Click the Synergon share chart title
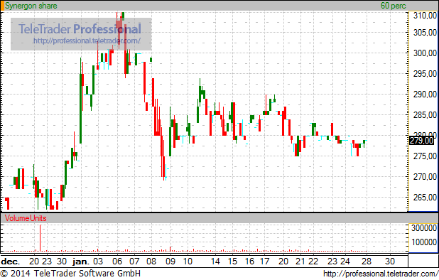 [x=31, y=6]
